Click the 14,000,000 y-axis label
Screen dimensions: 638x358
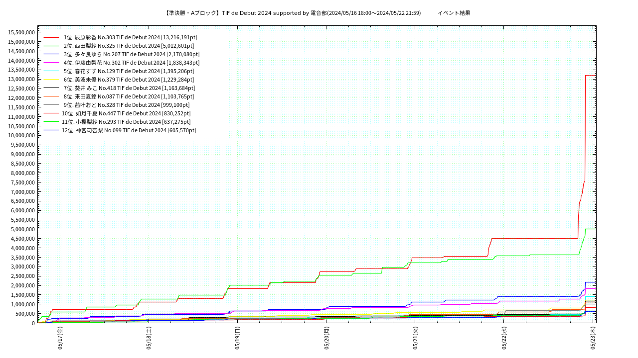tap(21, 61)
